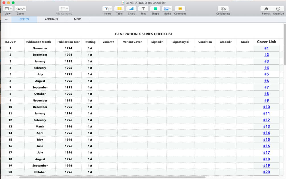Click the Add Category list icon

click(64, 9)
